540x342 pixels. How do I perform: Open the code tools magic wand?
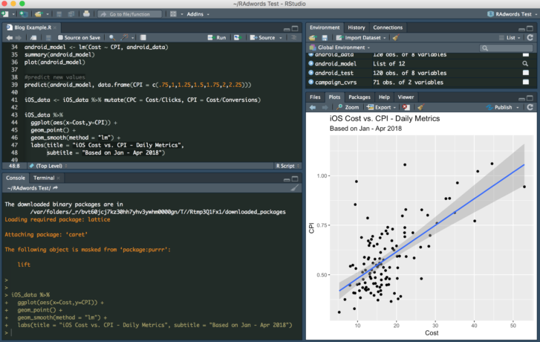coord(126,37)
